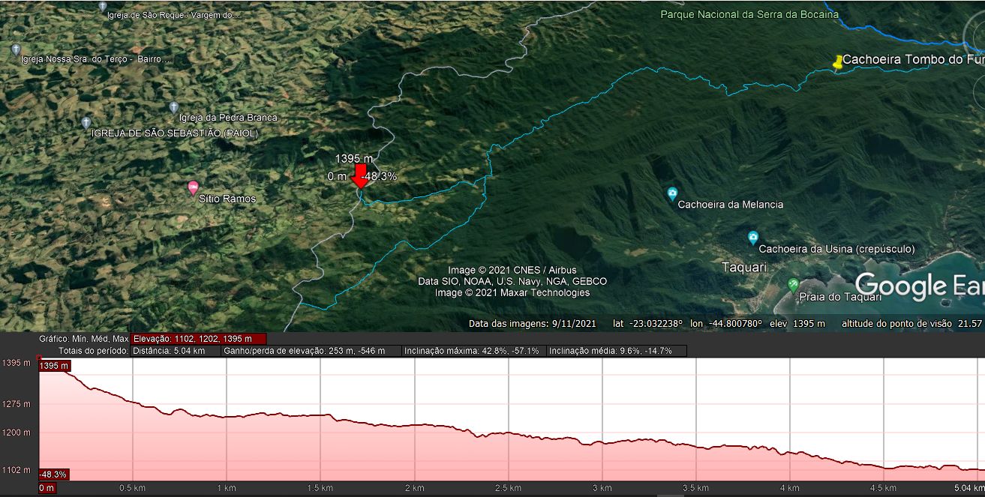985x497 pixels.
Task: Select the Ganho/perda de elevação field
Action: 310,351
